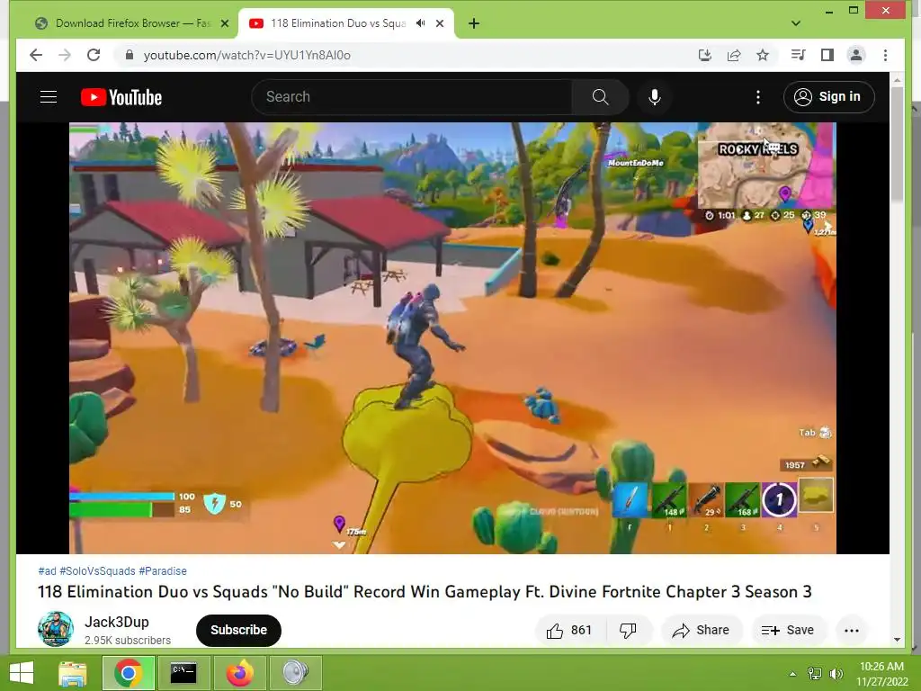Open the media control icon in toolbar
The height and width of the screenshot is (691, 921).
799,55
